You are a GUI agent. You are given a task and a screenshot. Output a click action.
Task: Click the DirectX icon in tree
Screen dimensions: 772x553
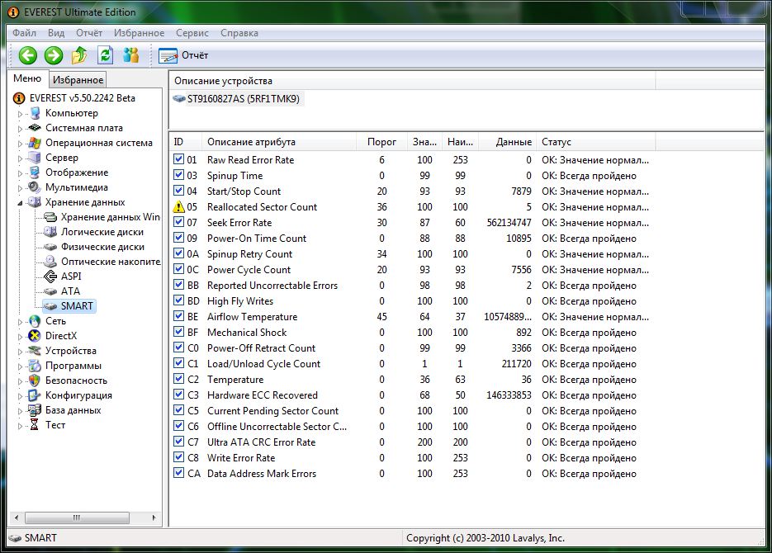35,336
